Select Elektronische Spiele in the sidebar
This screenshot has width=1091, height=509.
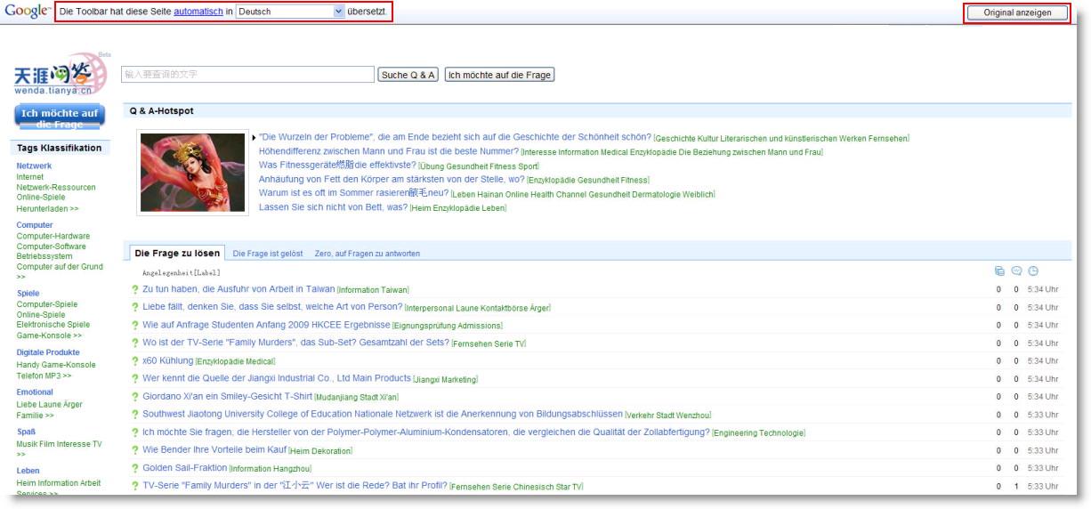tap(53, 325)
